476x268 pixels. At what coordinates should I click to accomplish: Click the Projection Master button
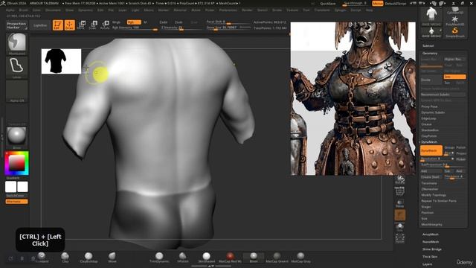pyautogui.click(x=16, y=25)
